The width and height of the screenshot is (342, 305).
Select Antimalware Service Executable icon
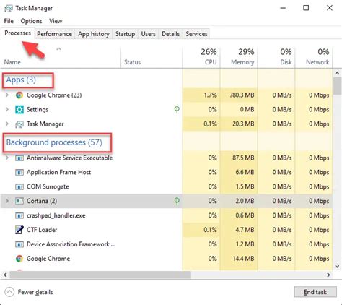(x=19, y=158)
